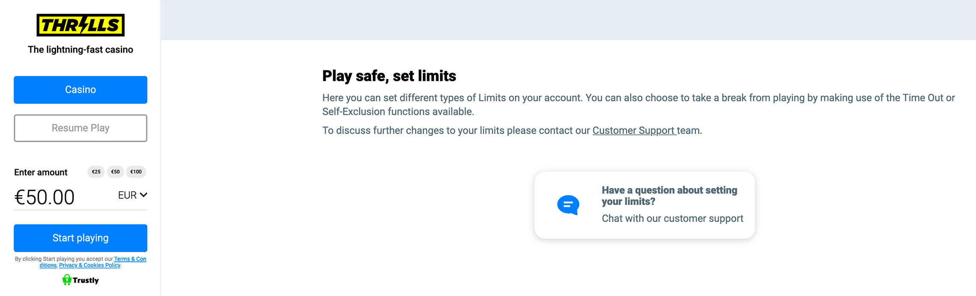Viewport: 976px width, 296px height.
Task: Select the €50 quick amount chip
Action: click(115, 172)
